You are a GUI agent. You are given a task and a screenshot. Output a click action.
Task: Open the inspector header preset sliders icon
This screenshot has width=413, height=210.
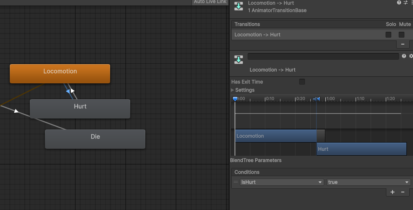(x=406, y=2)
